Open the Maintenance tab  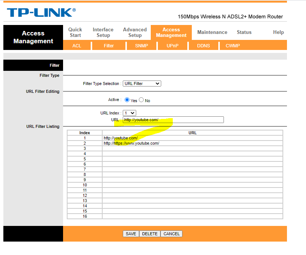click(212, 32)
